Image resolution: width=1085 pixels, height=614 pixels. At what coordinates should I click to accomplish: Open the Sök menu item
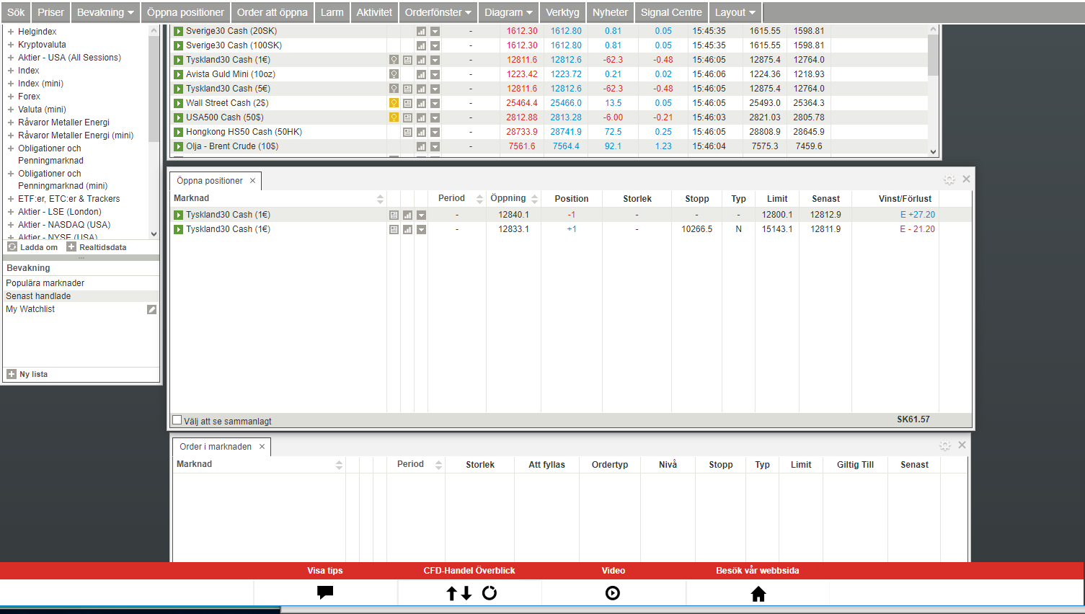point(16,12)
